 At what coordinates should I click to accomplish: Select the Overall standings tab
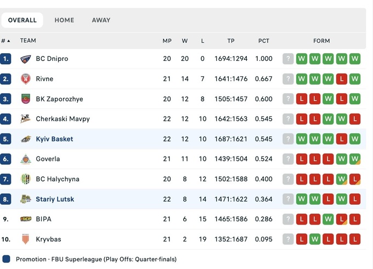(x=22, y=20)
